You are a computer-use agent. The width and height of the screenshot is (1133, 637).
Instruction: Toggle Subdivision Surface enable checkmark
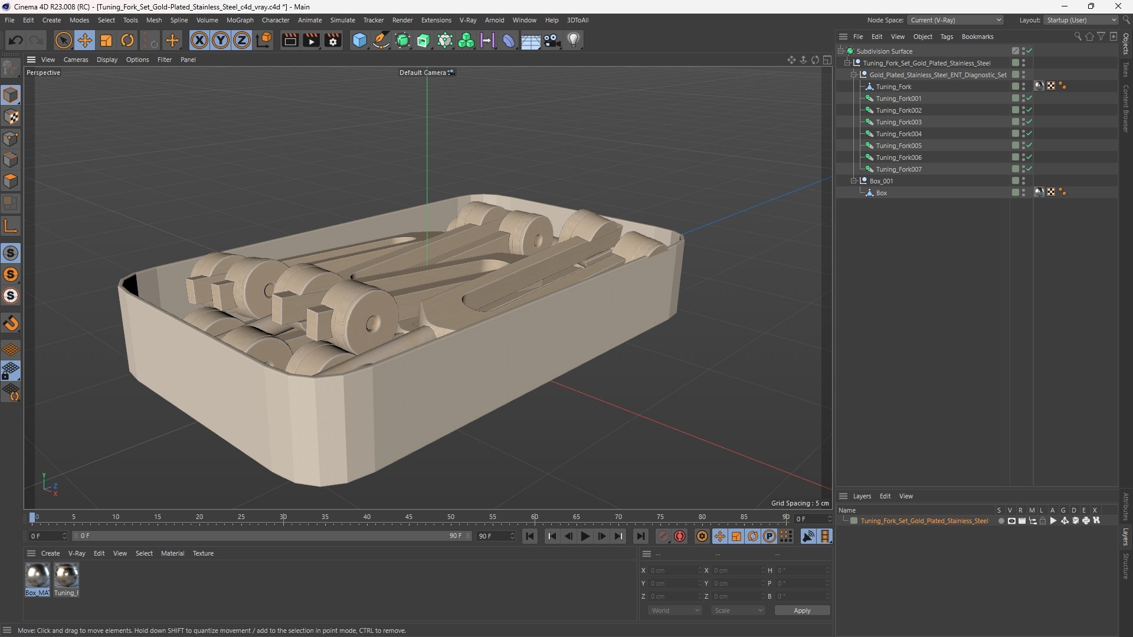point(1029,51)
